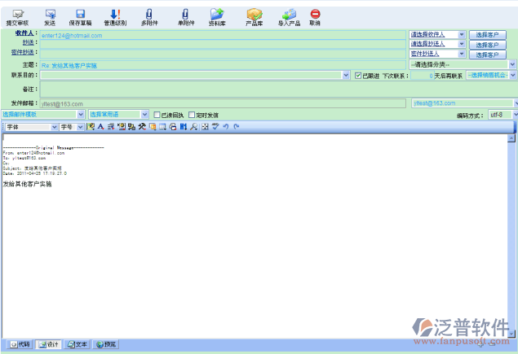Click the 抄送 CC label link
Screen dimensions: 518x354
(29, 42)
